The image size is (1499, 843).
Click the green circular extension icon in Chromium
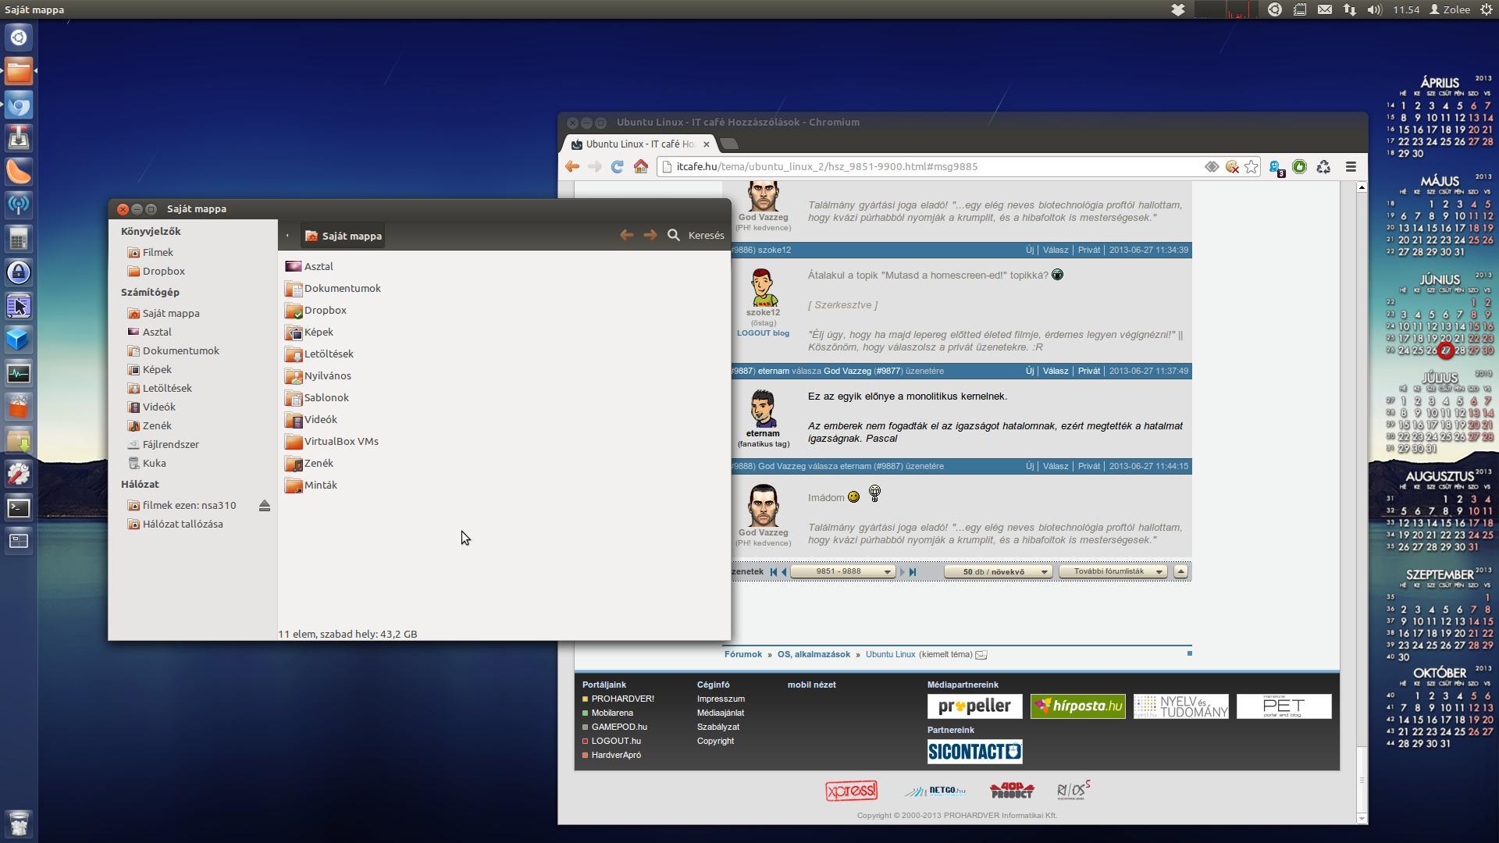[1300, 166]
